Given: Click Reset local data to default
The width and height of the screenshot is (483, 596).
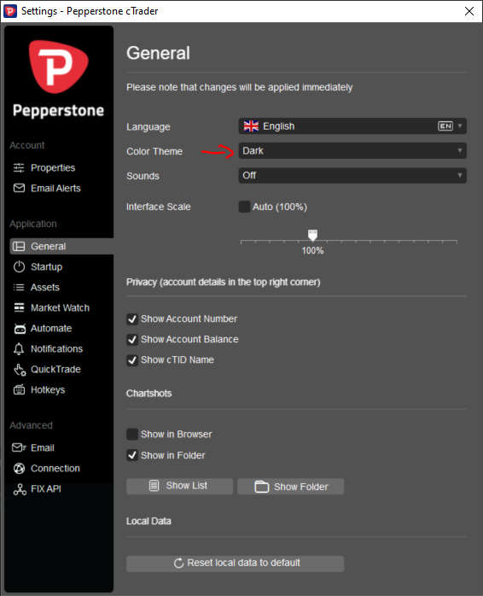Looking at the screenshot, I should (236, 564).
